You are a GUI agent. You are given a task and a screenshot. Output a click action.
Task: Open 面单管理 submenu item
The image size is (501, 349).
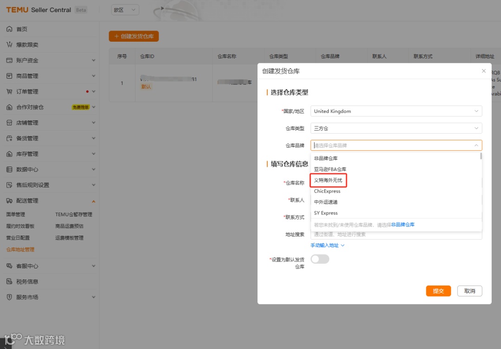[15, 214]
